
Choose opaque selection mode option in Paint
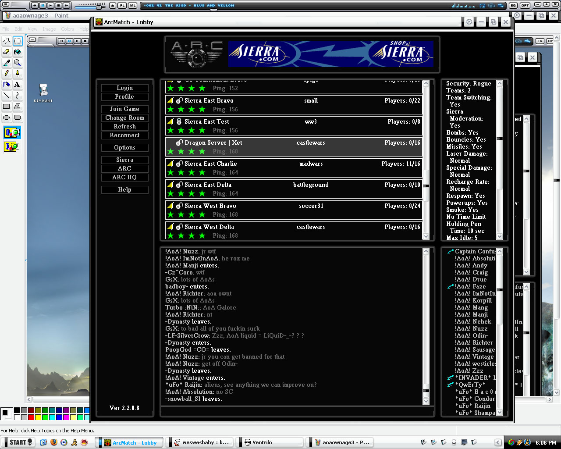point(12,132)
